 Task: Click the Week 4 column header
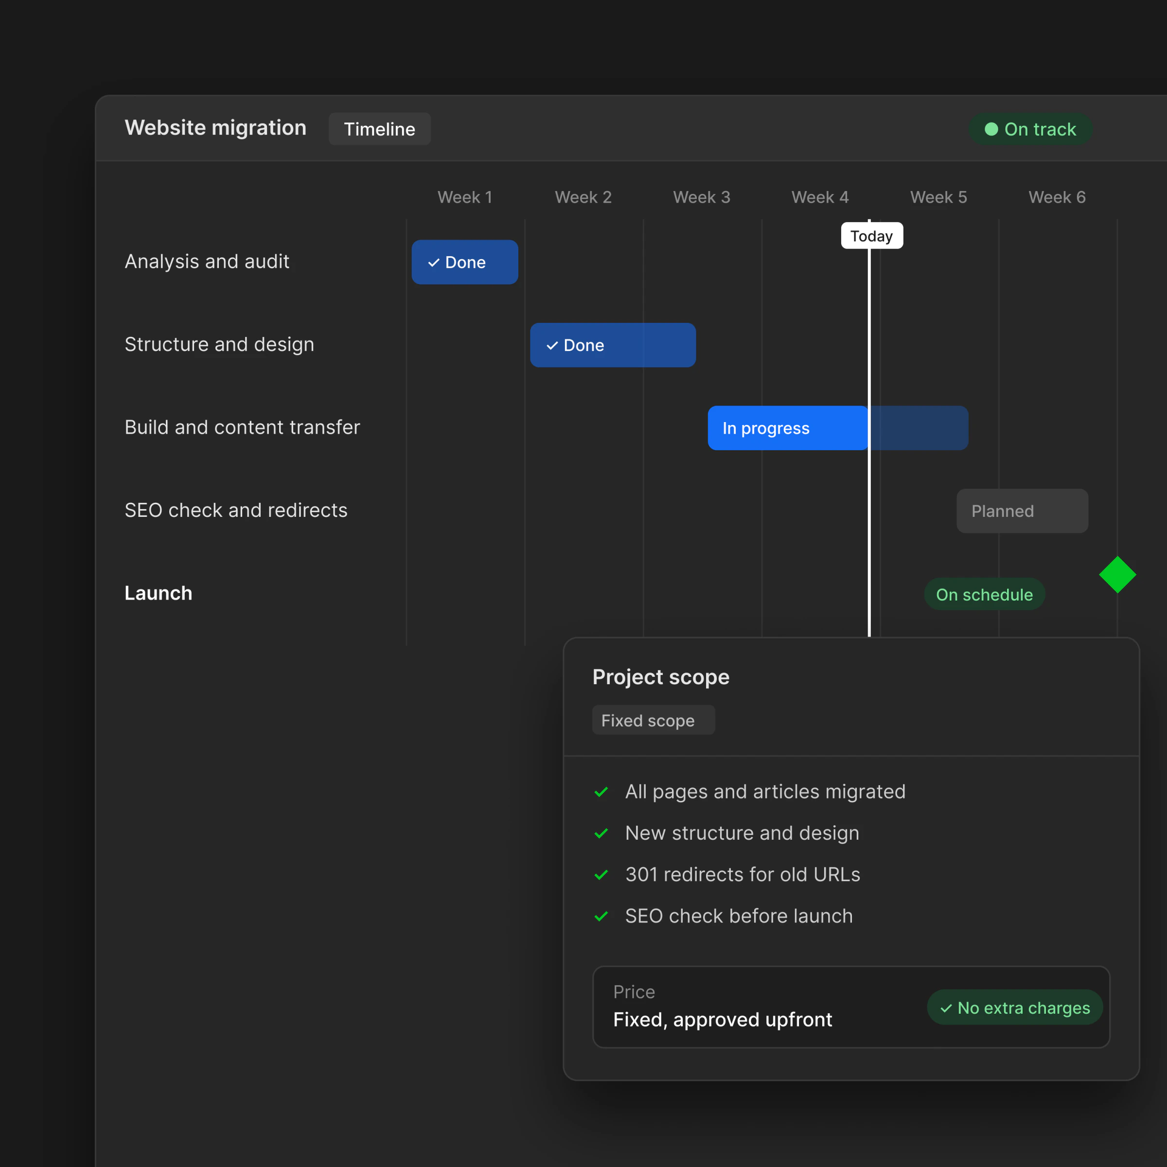click(x=820, y=197)
